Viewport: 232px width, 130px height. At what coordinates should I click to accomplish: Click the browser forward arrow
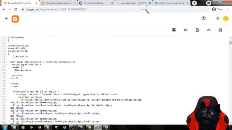(x=10, y=9)
